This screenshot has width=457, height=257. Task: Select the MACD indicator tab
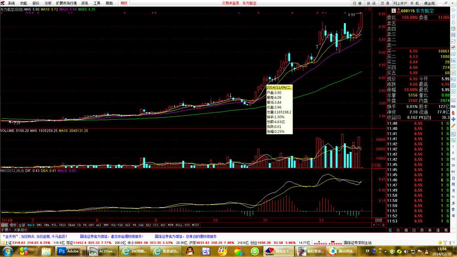pyautogui.click(x=31, y=225)
